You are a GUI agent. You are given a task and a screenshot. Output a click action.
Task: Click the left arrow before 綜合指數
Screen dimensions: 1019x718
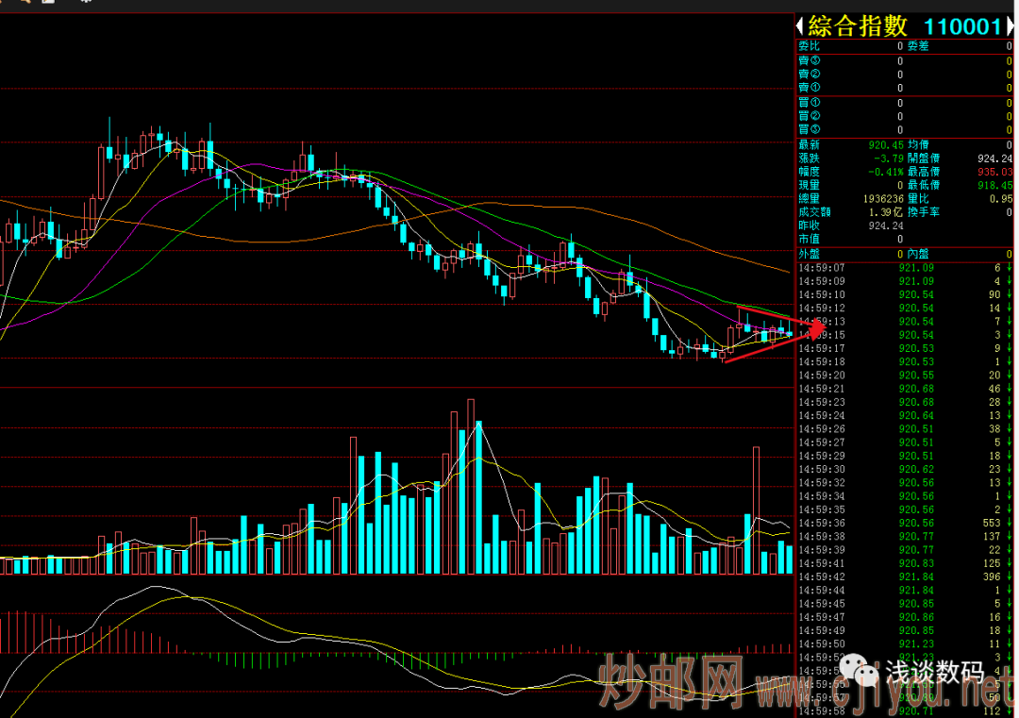800,26
